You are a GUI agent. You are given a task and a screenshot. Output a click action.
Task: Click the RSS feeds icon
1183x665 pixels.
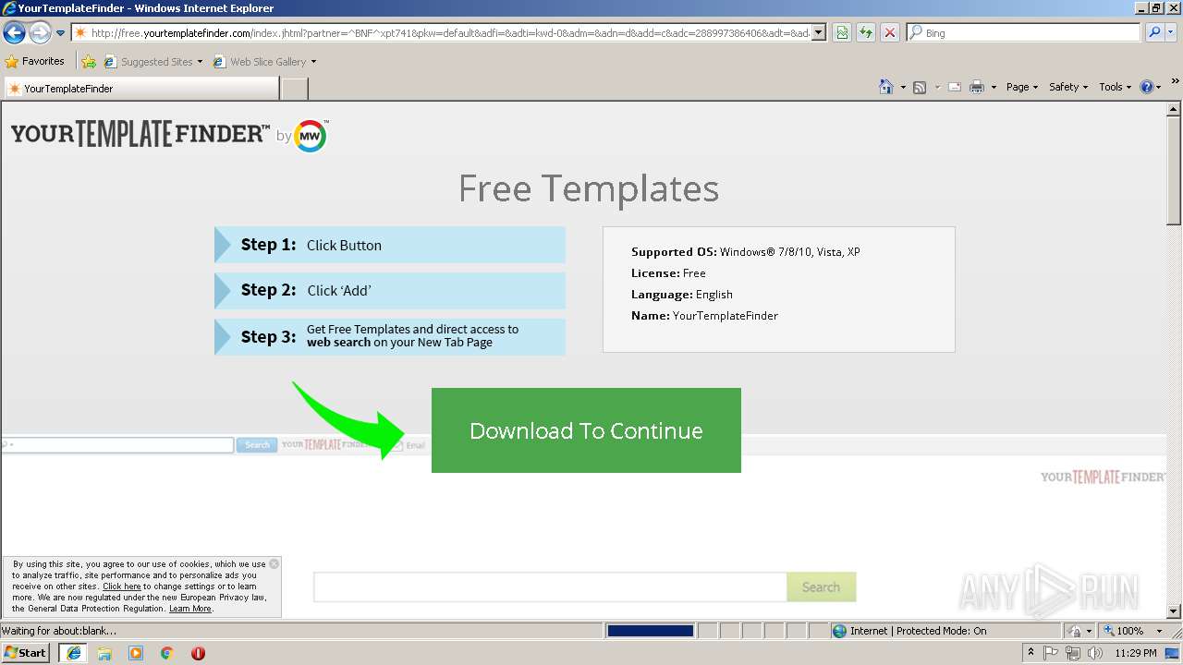(920, 87)
